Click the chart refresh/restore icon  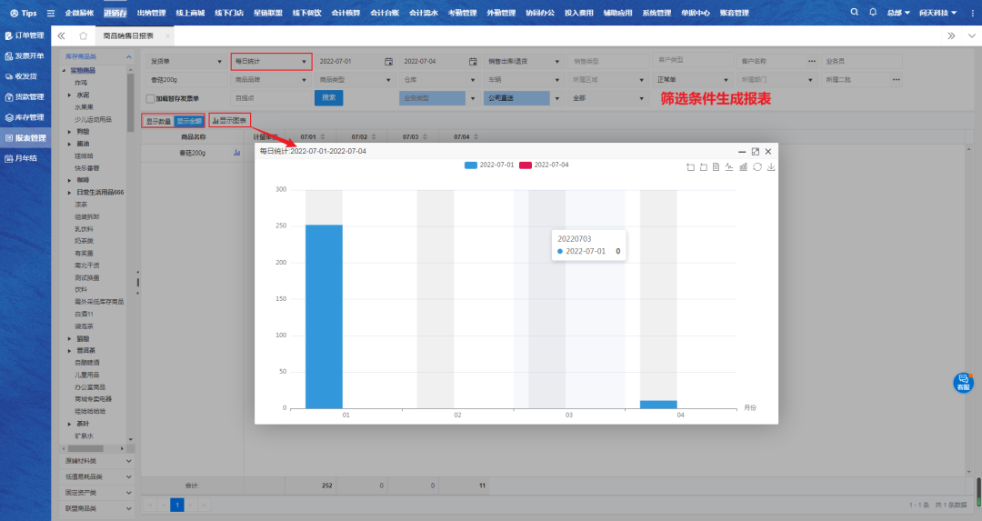pyautogui.click(x=757, y=166)
